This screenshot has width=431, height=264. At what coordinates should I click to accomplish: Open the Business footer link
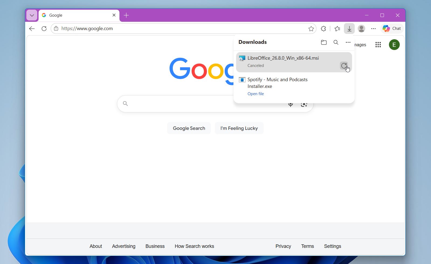(155, 246)
